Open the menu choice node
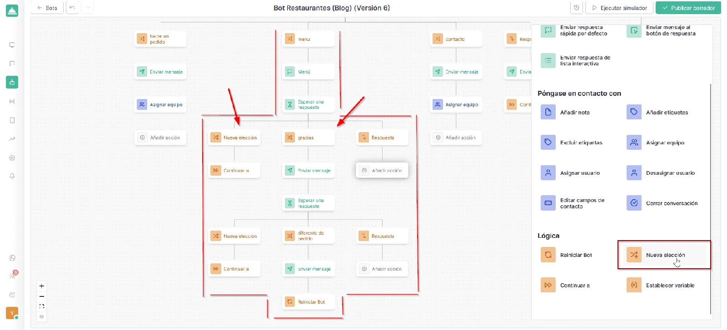Screen dimensions: 727x330 pyautogui.click(x=309, y=39)
